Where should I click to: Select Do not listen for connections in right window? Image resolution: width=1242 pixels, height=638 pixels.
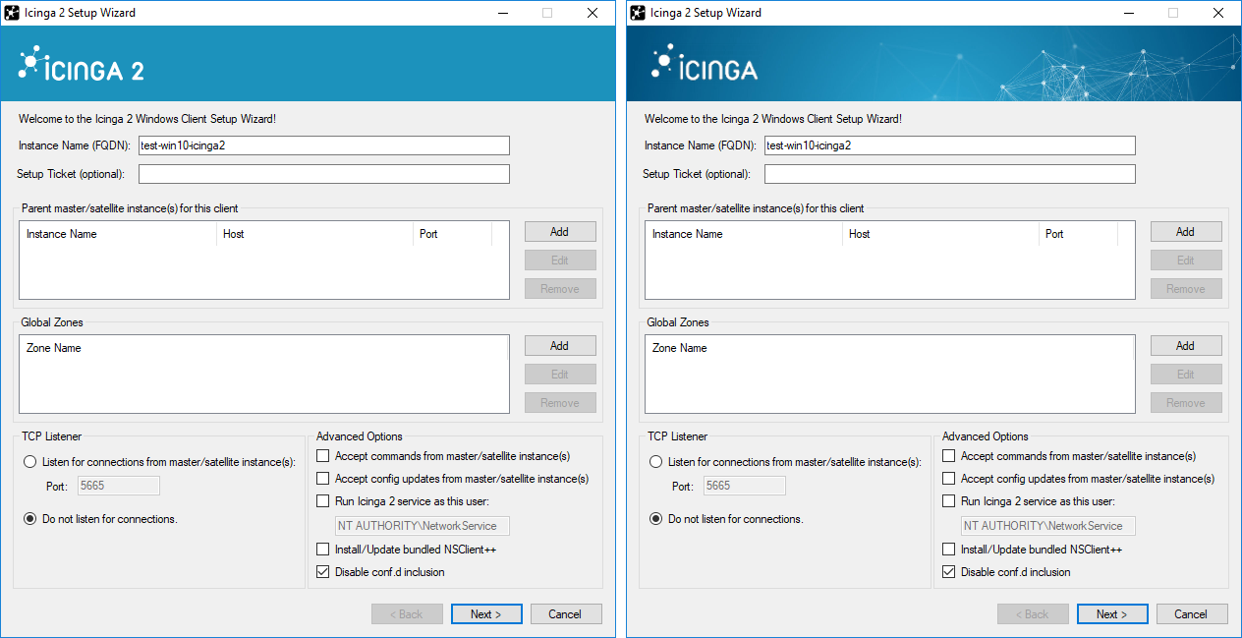[655, 518]
